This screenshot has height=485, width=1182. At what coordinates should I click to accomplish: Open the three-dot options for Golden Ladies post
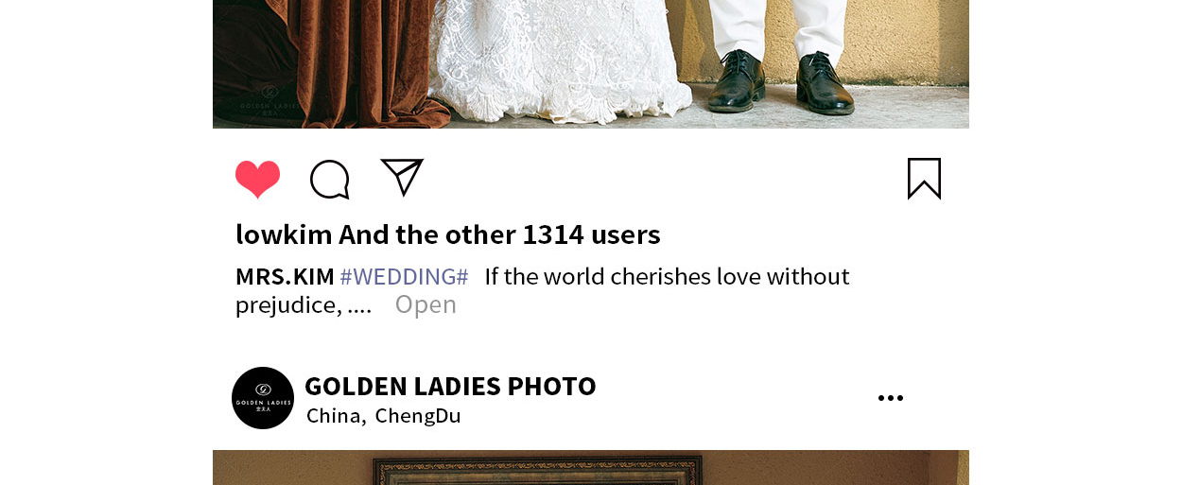tap(891, 398)
